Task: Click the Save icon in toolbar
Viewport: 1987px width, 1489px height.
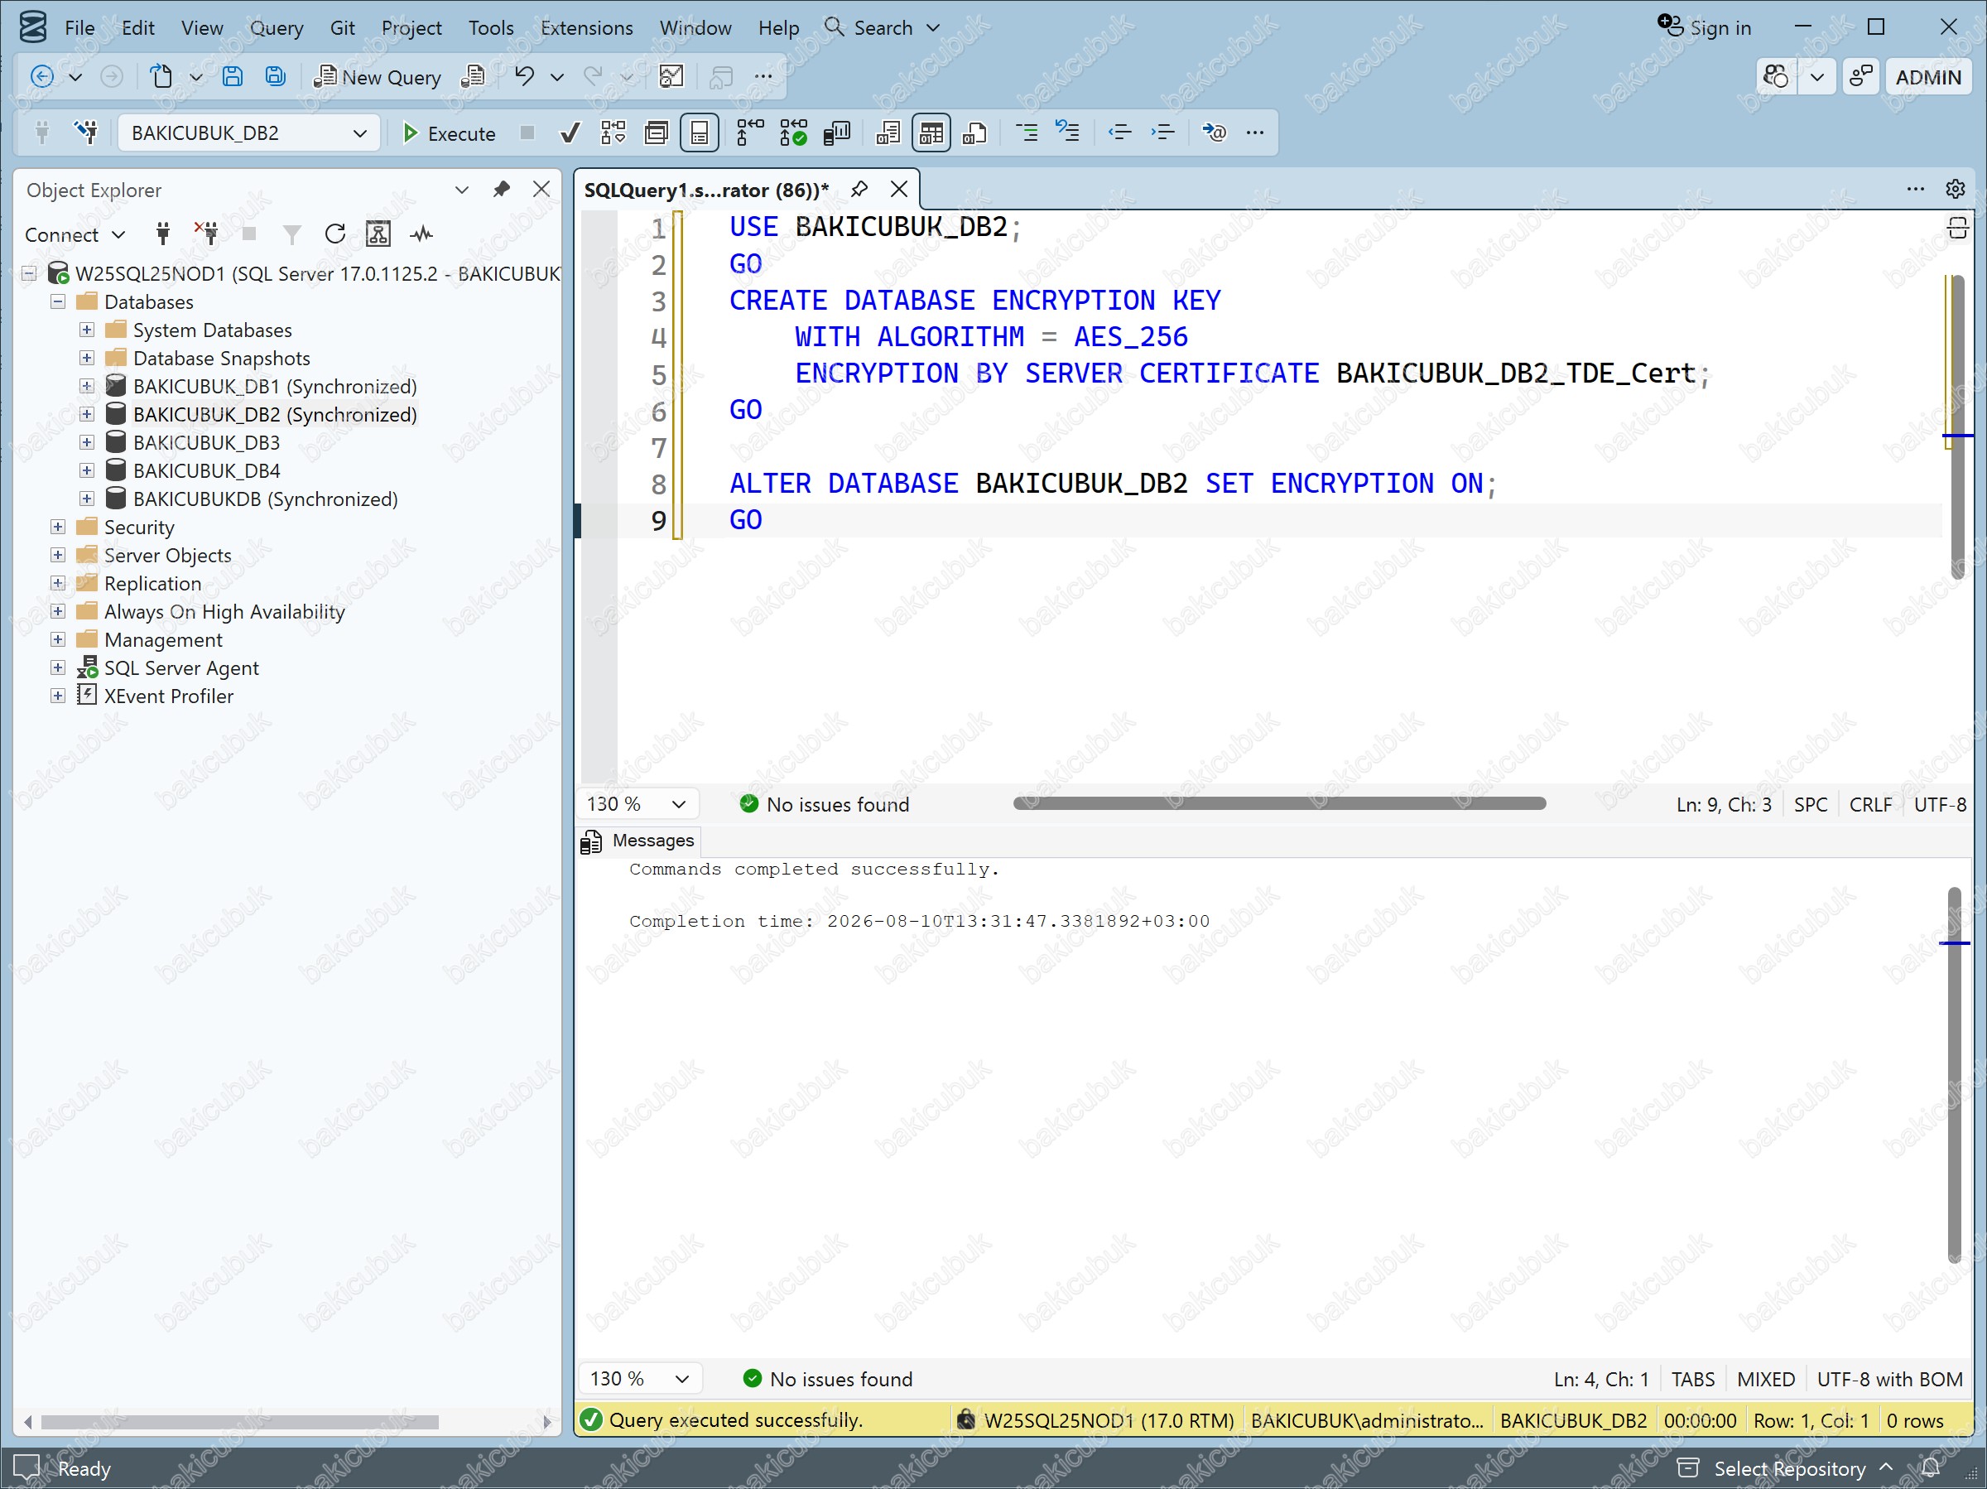Action: click(x=233, y=76)
